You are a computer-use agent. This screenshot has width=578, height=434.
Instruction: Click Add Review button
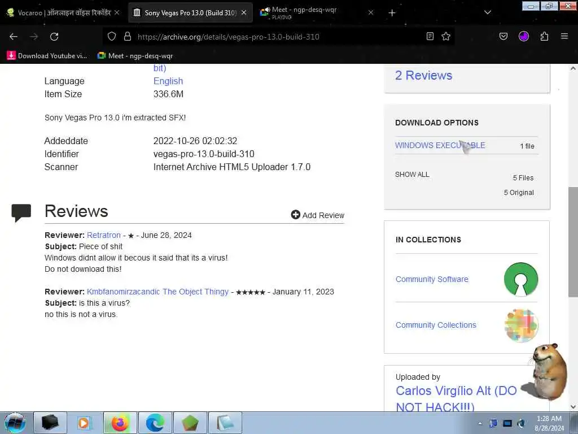[318, 215]
